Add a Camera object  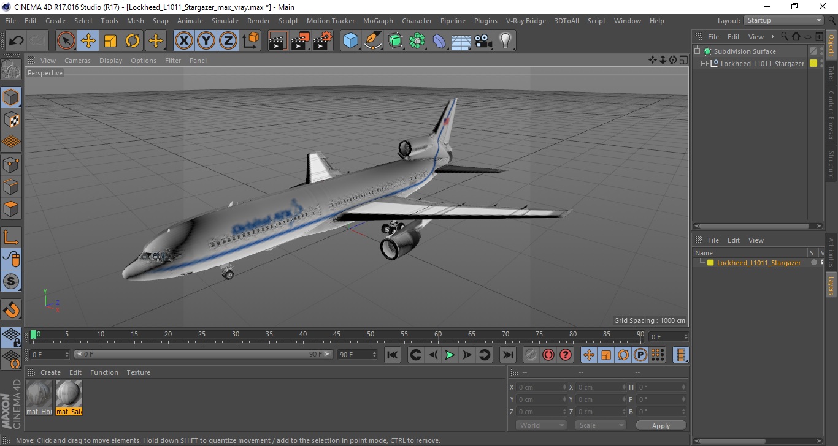coord(483,41)
